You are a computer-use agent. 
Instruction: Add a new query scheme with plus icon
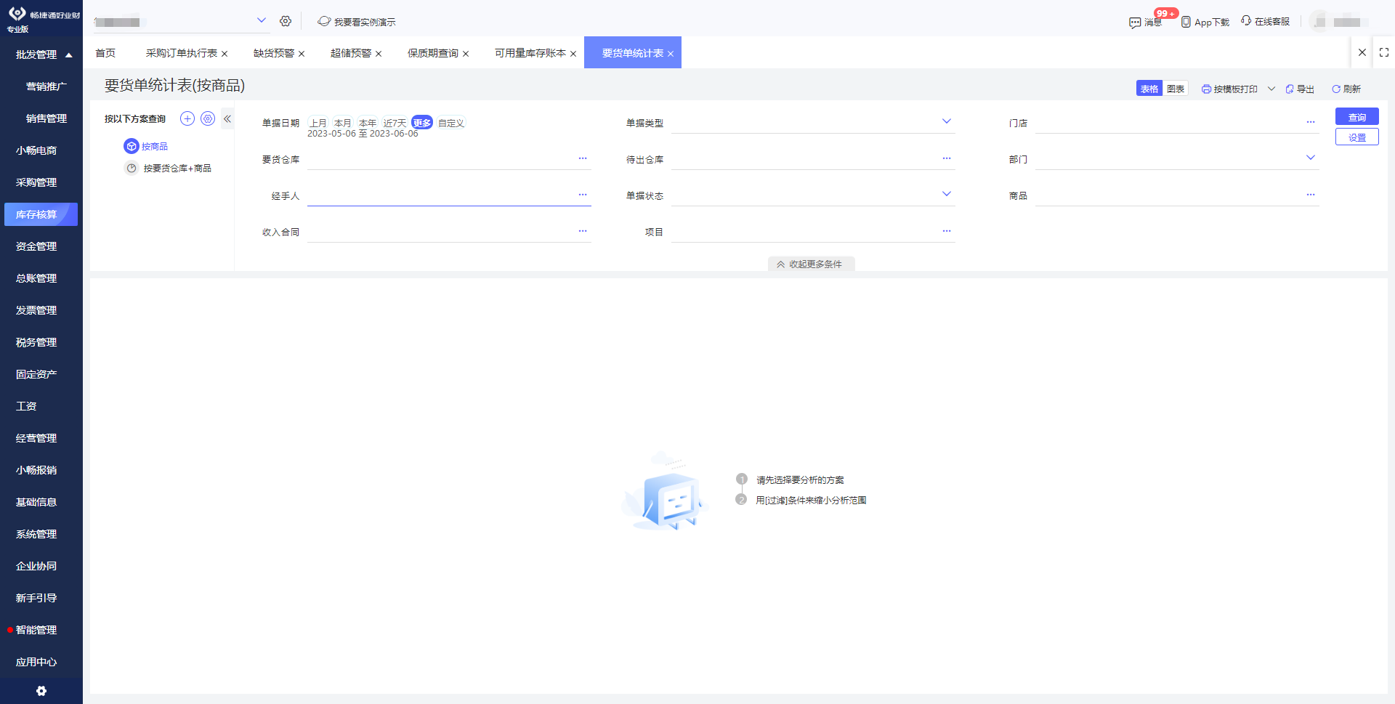pyautogui.click(x=187, y=118)
